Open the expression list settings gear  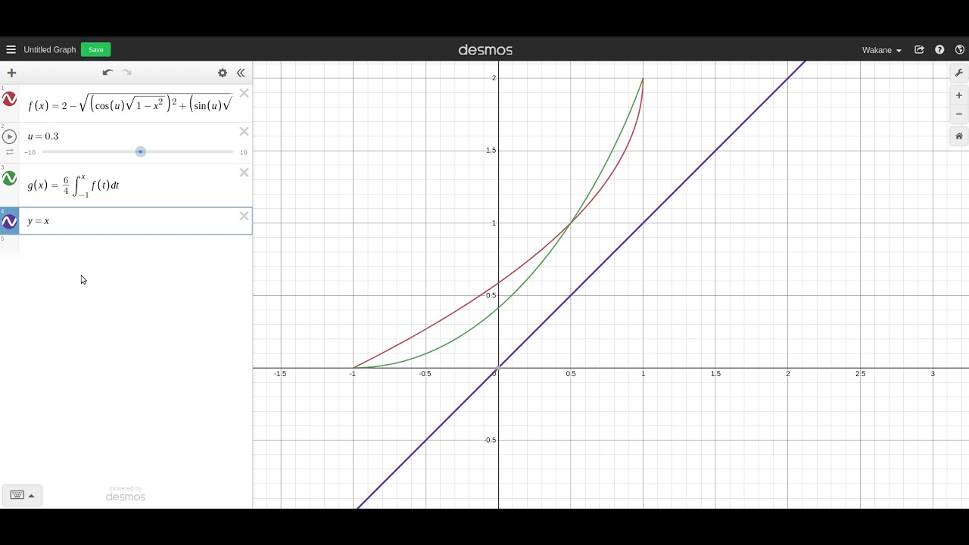(223, 73)
